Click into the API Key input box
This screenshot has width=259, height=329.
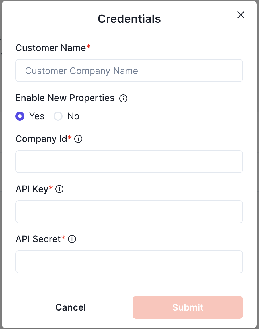[129, 212]
